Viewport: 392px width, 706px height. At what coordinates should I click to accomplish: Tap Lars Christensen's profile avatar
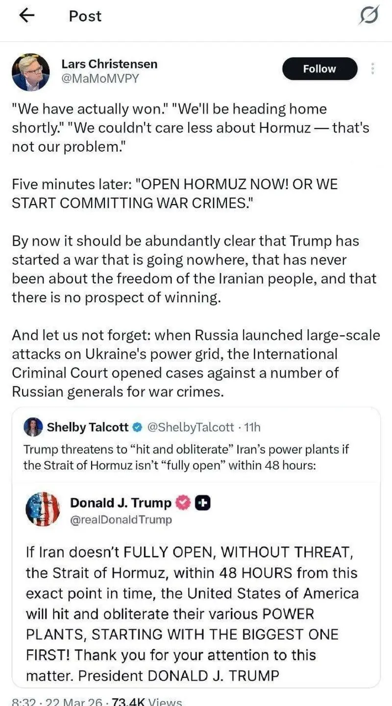click(30, 72)
